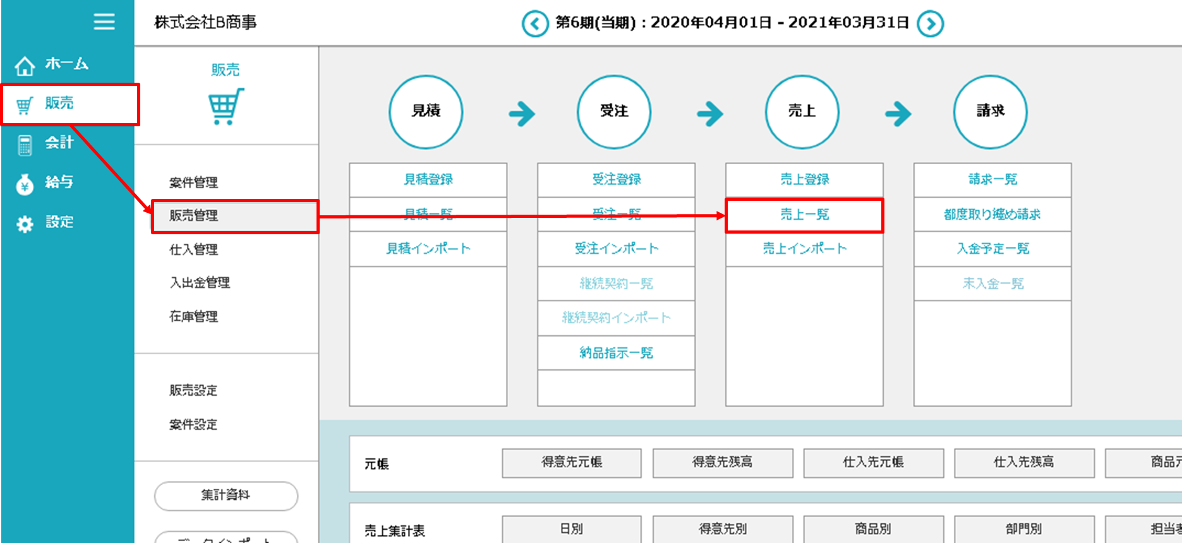Image resolution: width=1182 pixels, height=543 pixels.
Task: Go to previous fiscal period arrow
Action: (x=534, y=24)
